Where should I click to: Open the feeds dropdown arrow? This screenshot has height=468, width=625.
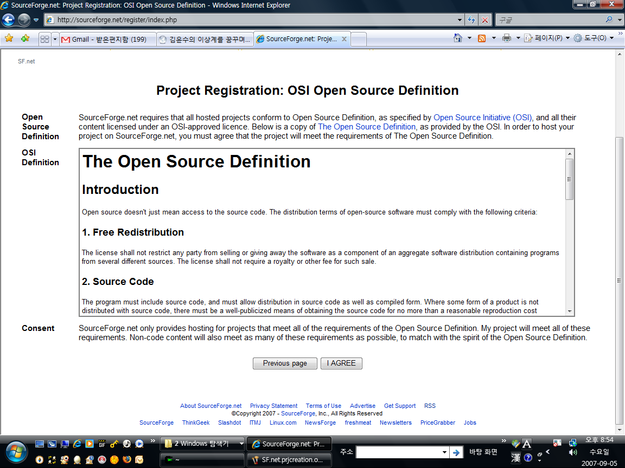pyautogui.click(x=494, y=38)
